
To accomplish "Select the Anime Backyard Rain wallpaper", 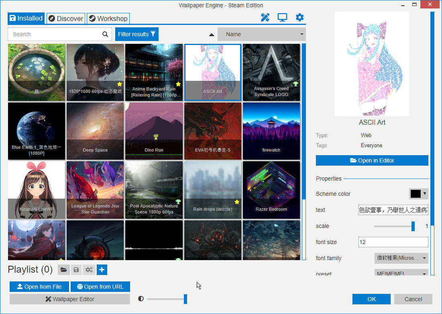I will tap(154, 72).
